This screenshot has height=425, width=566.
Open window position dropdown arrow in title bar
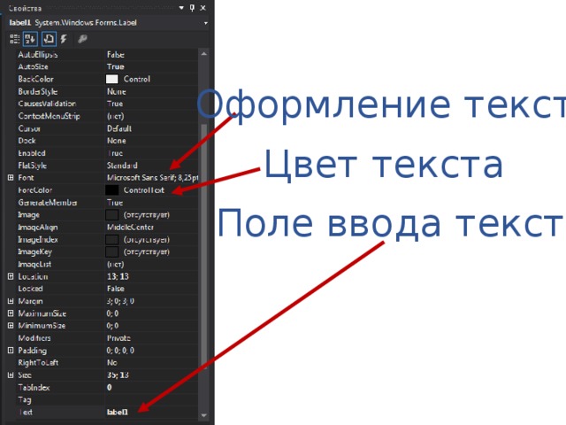click(x=181, y=8)
